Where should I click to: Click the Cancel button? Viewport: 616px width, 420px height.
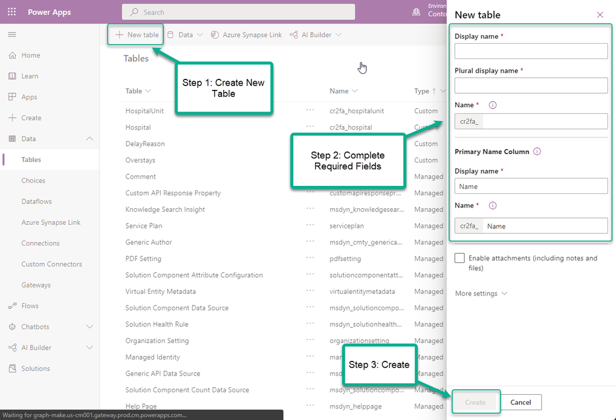[x=520, y=402]
